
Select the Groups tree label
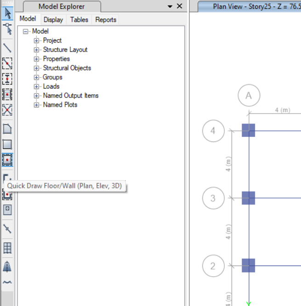[52, 77]
